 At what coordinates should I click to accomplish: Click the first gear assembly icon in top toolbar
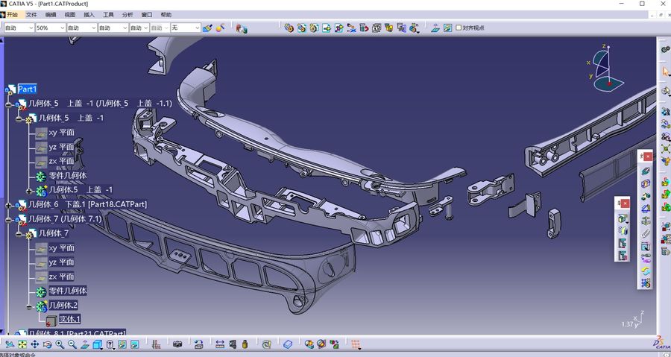coord(289,28)
